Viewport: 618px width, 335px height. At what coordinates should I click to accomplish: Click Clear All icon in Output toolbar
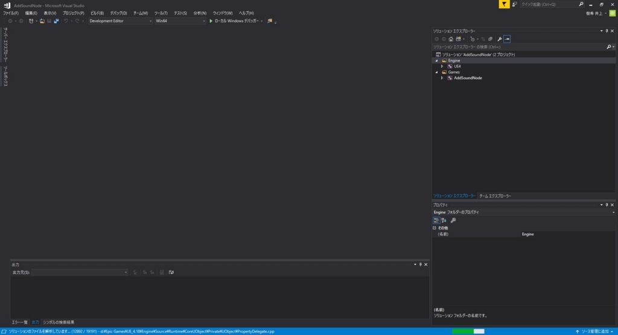point(162,272)
